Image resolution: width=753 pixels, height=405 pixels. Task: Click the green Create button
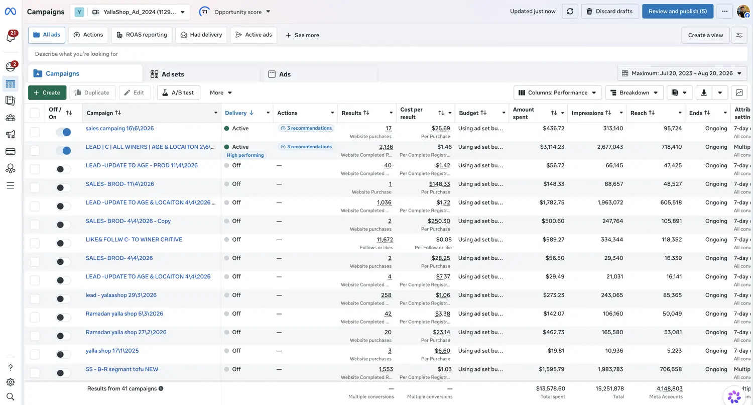(47, 92)
